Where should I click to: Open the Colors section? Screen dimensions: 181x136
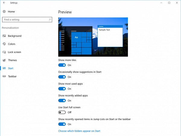pos(11,44)
